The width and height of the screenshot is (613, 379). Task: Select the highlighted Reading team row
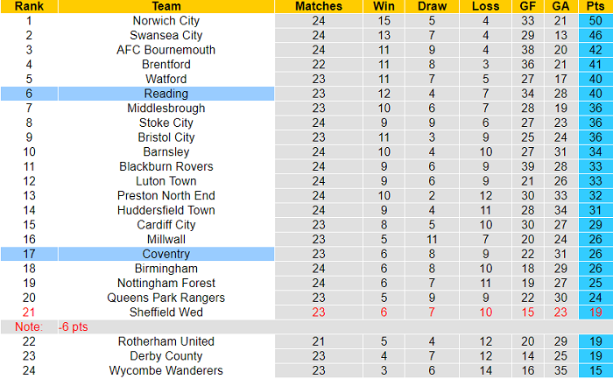166,94
